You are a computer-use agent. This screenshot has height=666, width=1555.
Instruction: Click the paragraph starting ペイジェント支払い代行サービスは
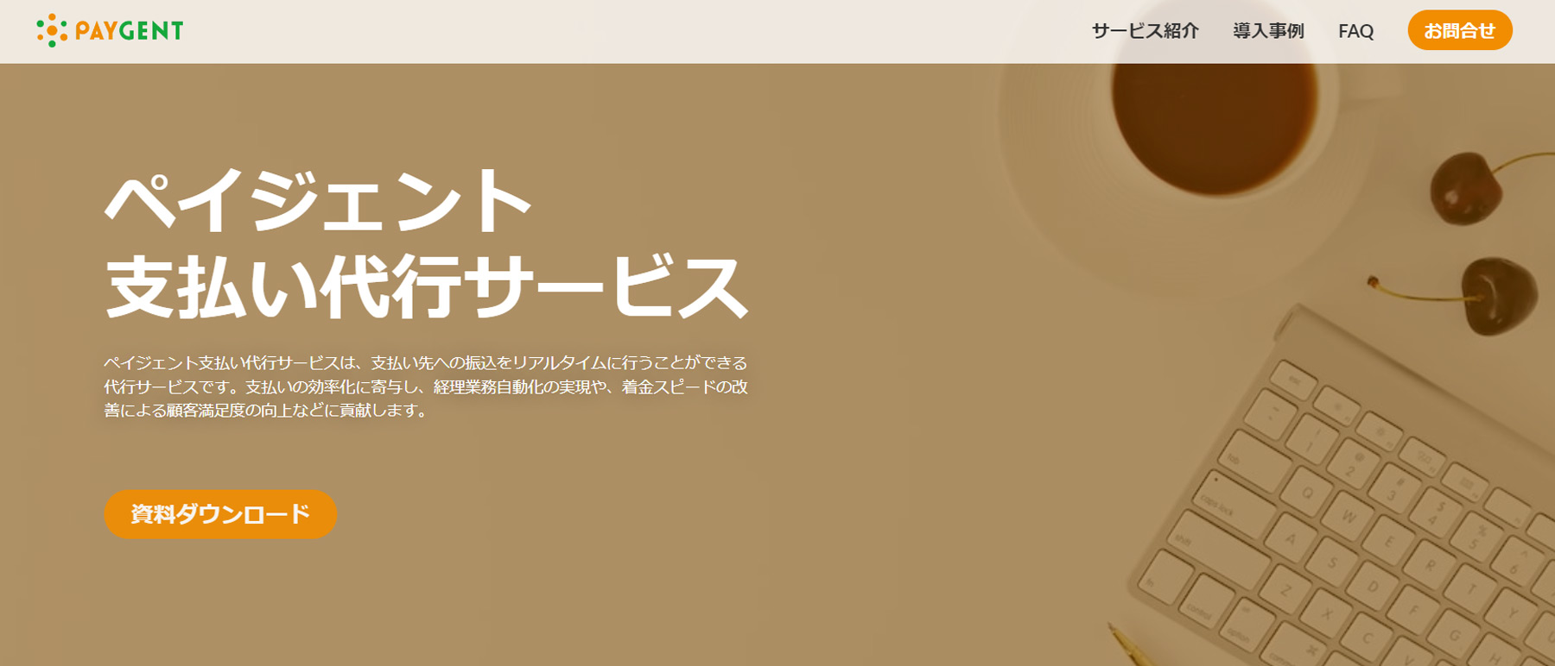(x=426, y=386)
